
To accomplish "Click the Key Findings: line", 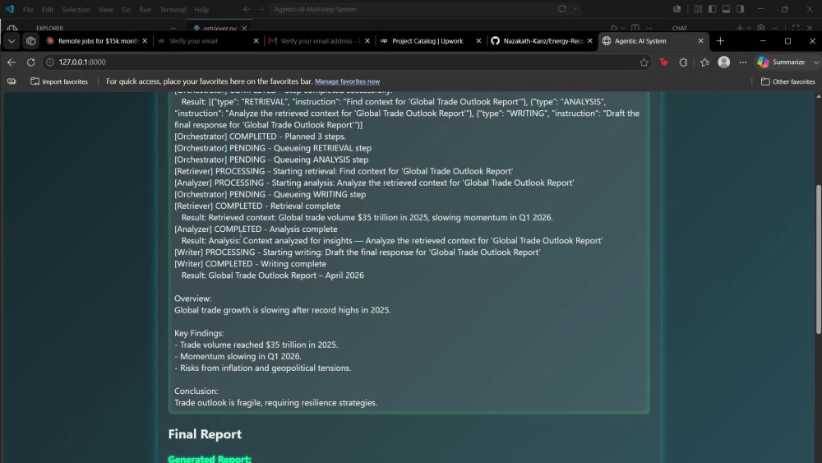I will tap(199, 334).
